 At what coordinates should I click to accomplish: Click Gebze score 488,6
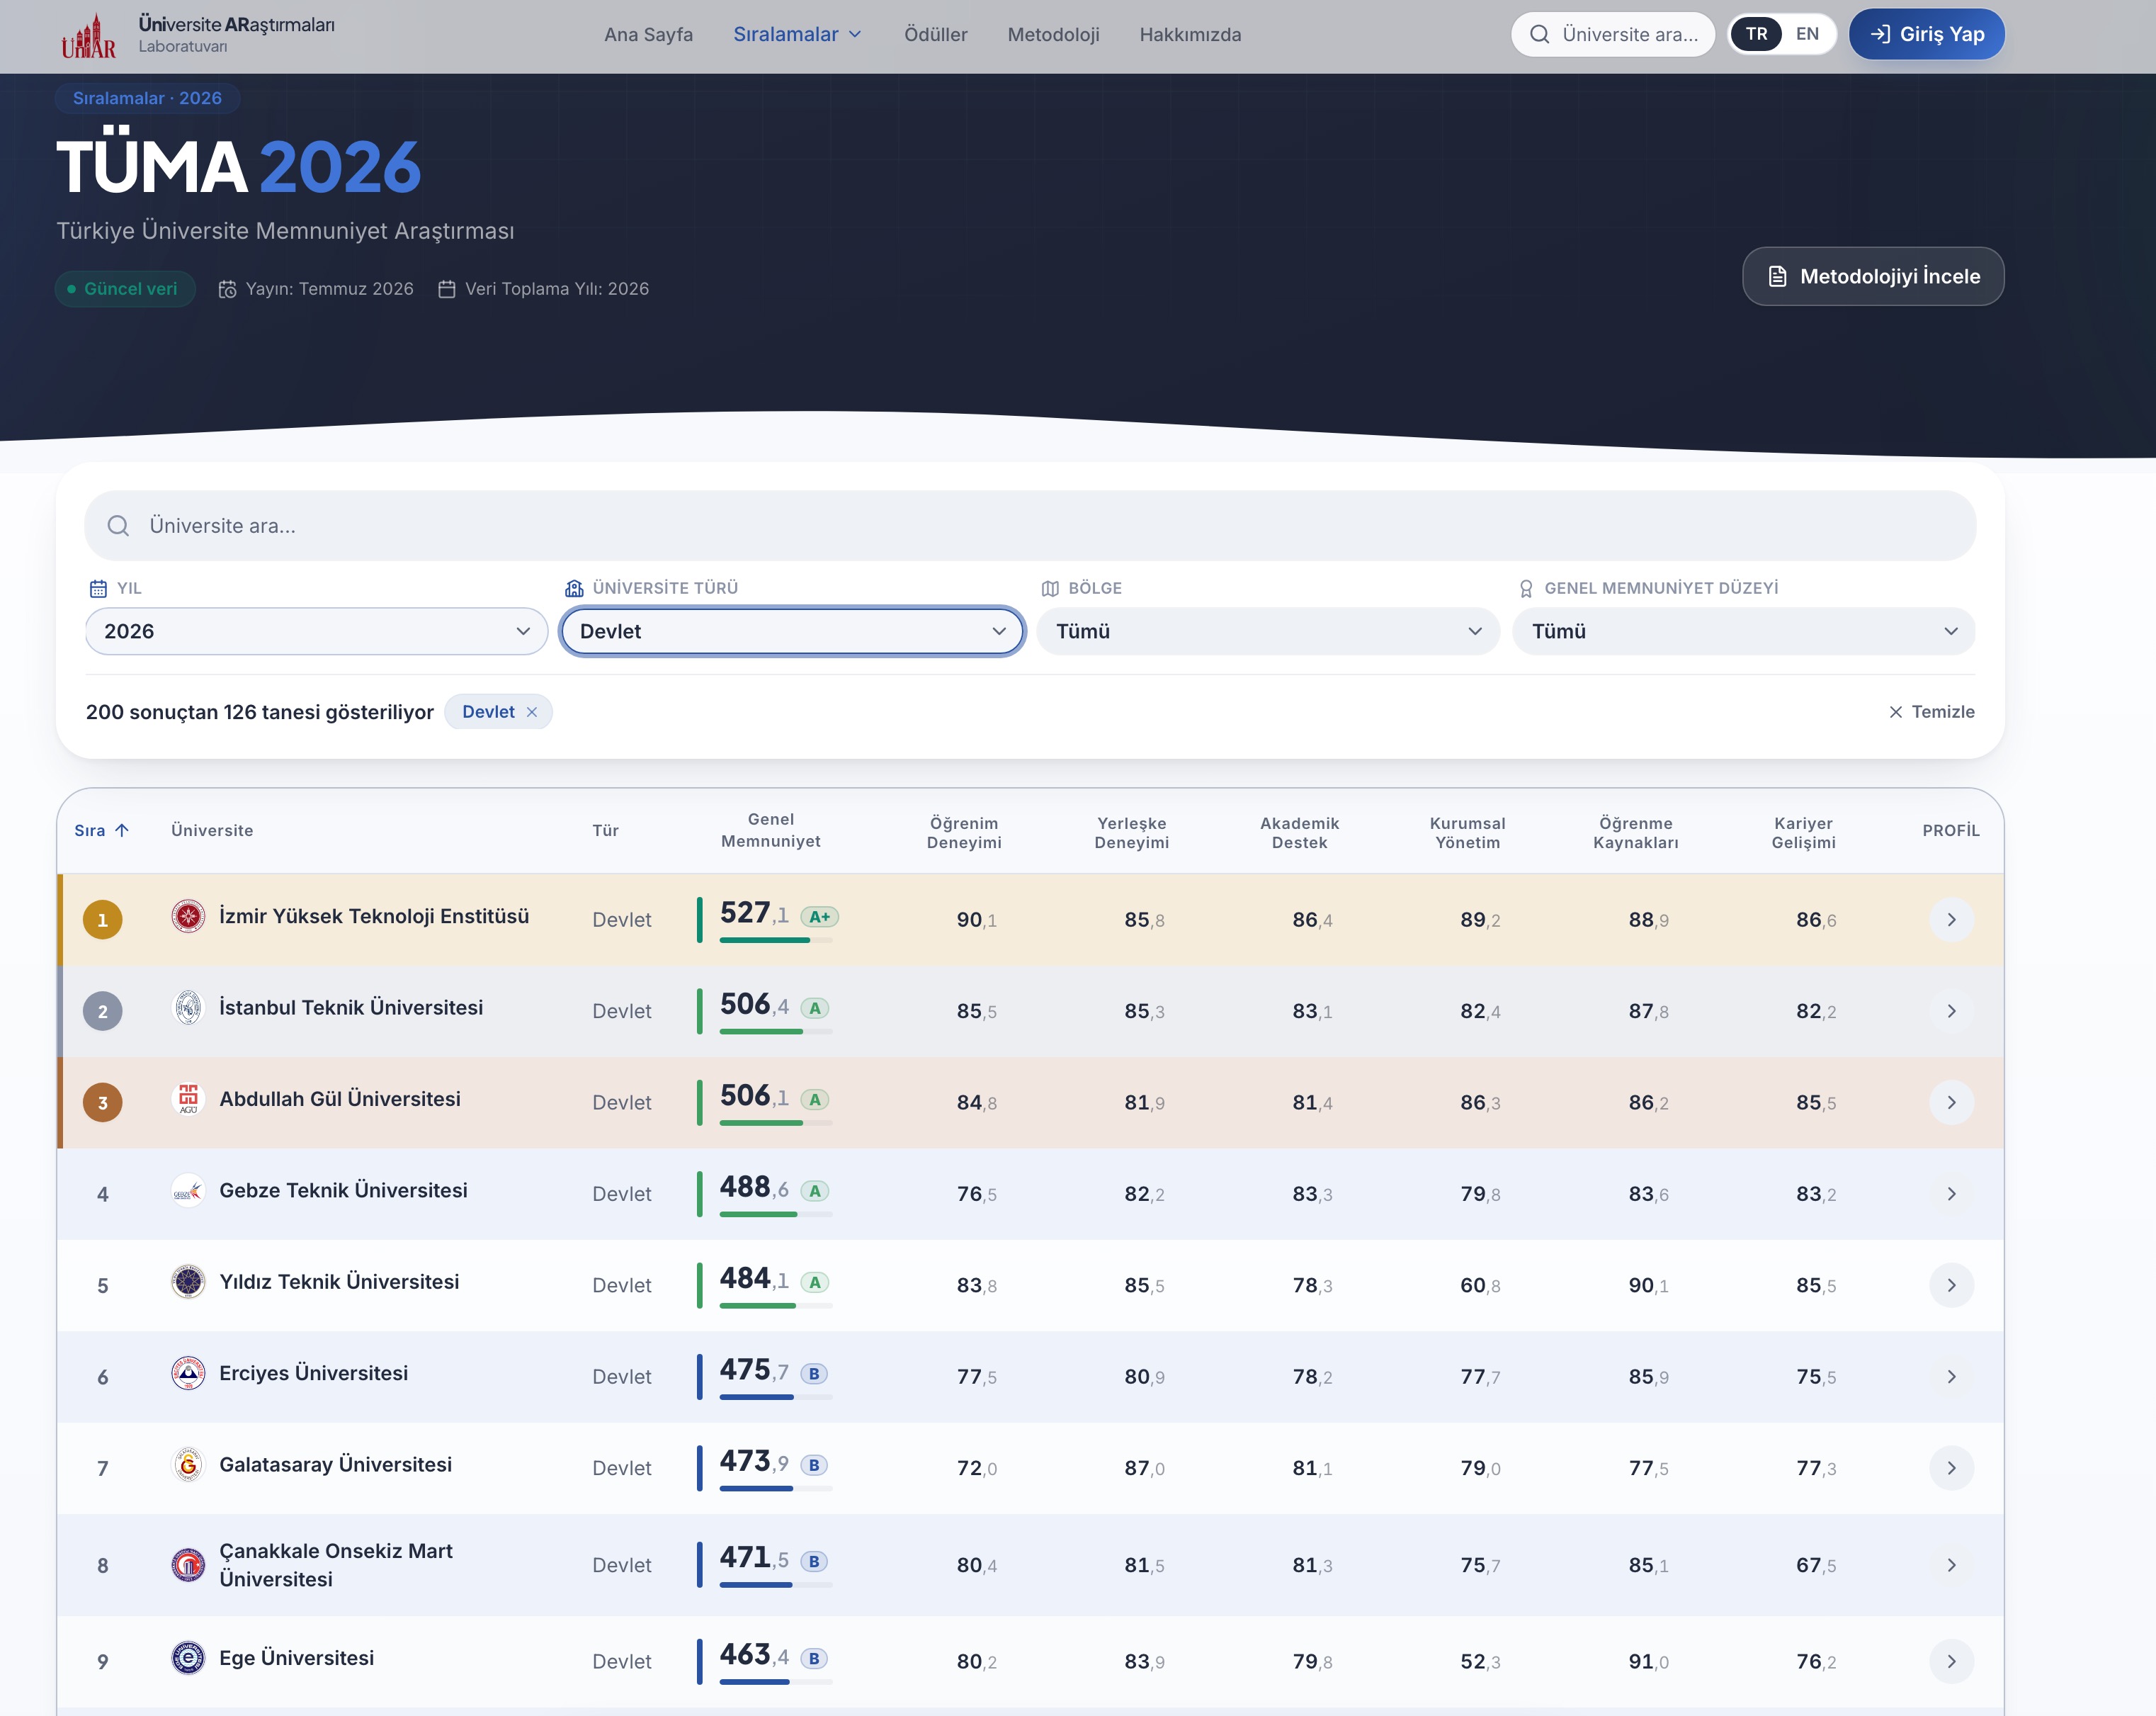[x=754, y=1187]
